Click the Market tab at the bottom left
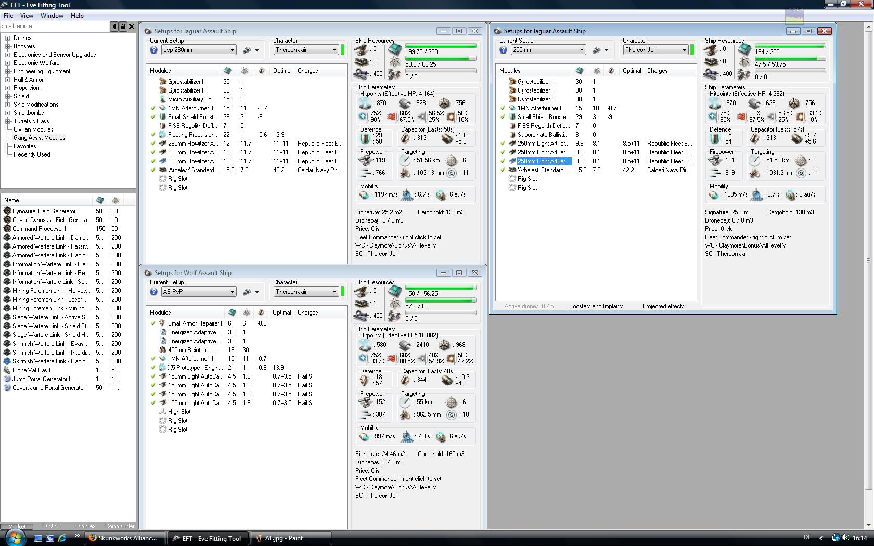Screen dimensions: 874x546 pyautogui.click(x=17, y=526)
